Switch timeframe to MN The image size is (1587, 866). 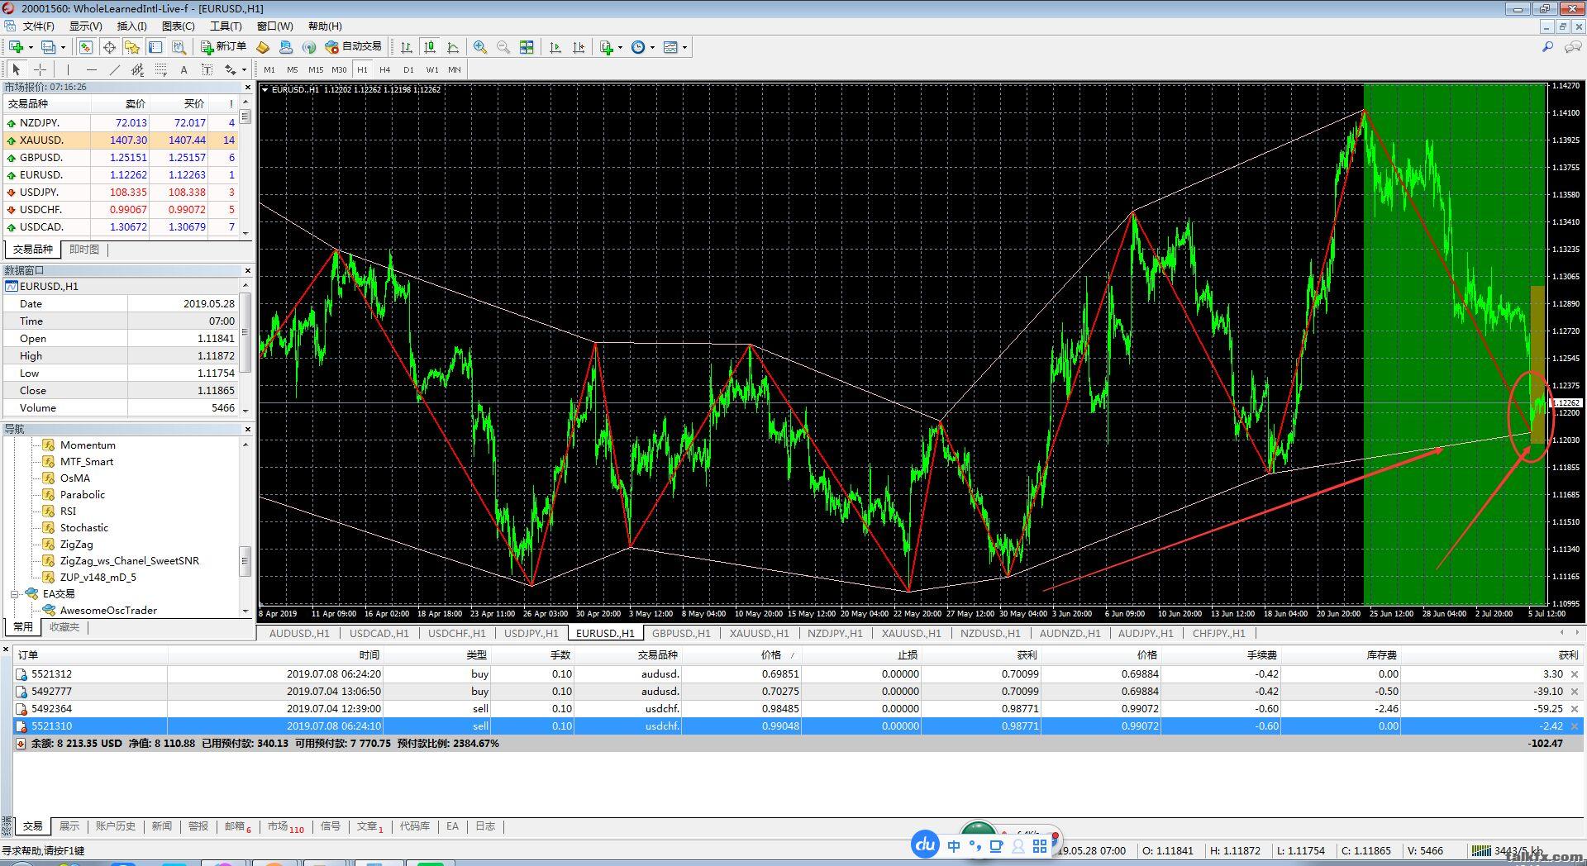pyautogui.click(x=455, y=69)
